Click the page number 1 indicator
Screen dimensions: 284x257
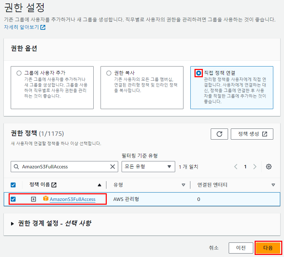[x=245, y=167]
